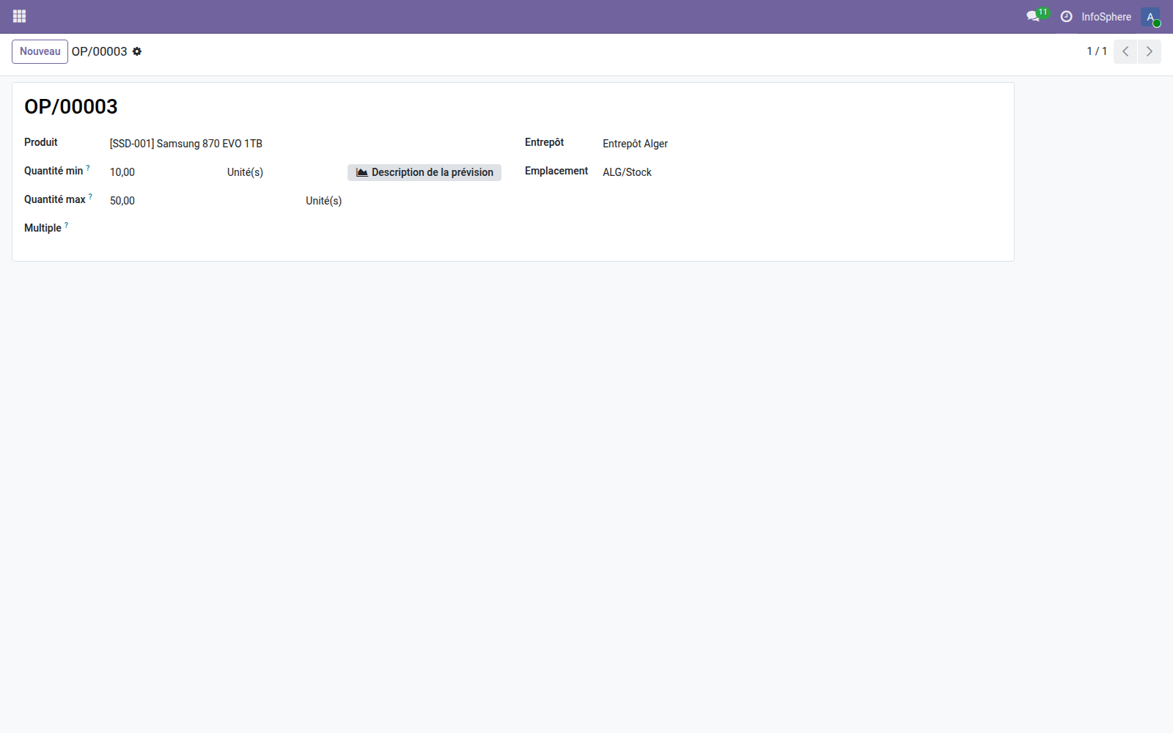This screenshot has width=1173, height=733.
Task: Show help tooltip for Quantité max
Action: point(90,196)
